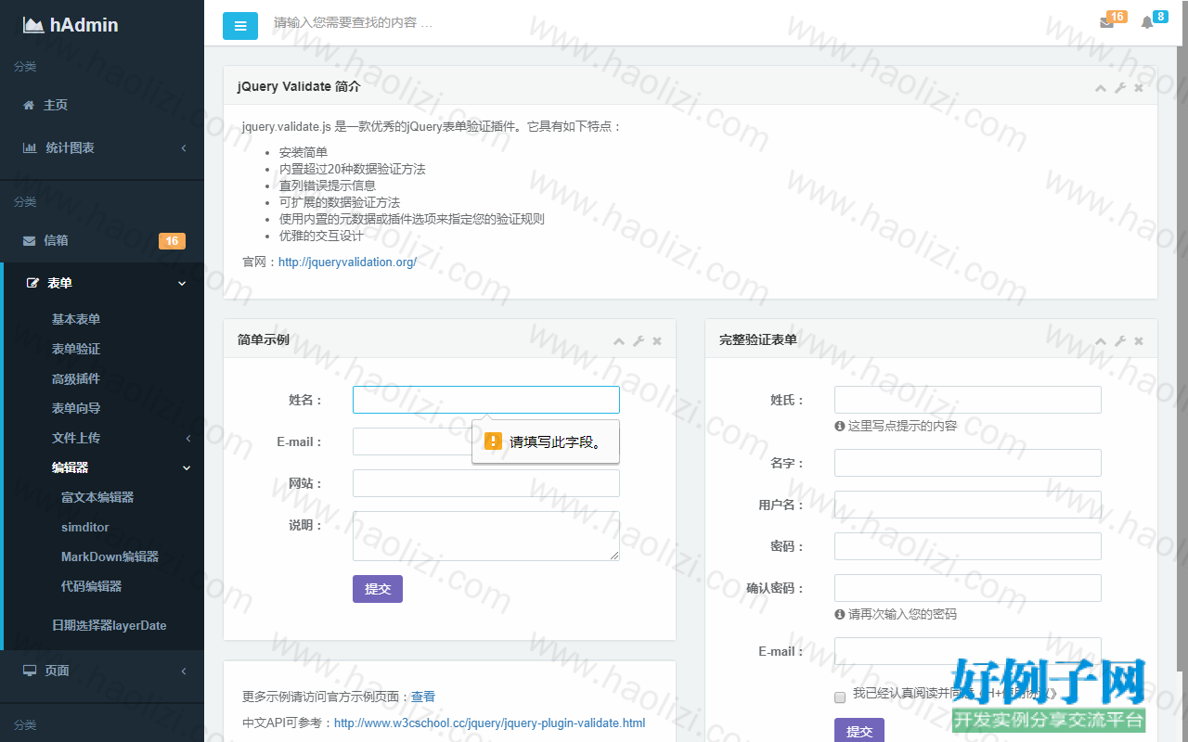Viewport: 1188px width, 742px height.
Task: Collapse the jQuery Validate 简介 panel
Action: [1101, 87]
